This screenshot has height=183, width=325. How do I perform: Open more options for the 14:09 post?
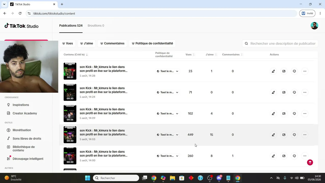(305, 114)
